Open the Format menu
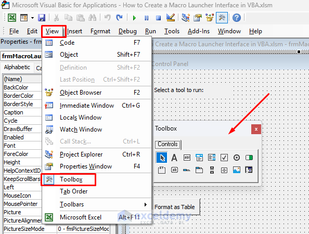The height and width of the screenshot is (234, 309). [x=100, y=31]
